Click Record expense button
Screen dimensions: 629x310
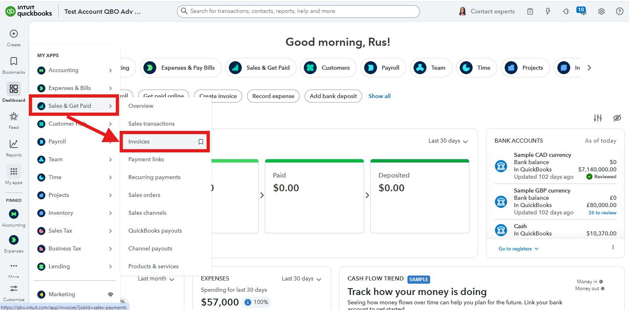coord(273,96)
